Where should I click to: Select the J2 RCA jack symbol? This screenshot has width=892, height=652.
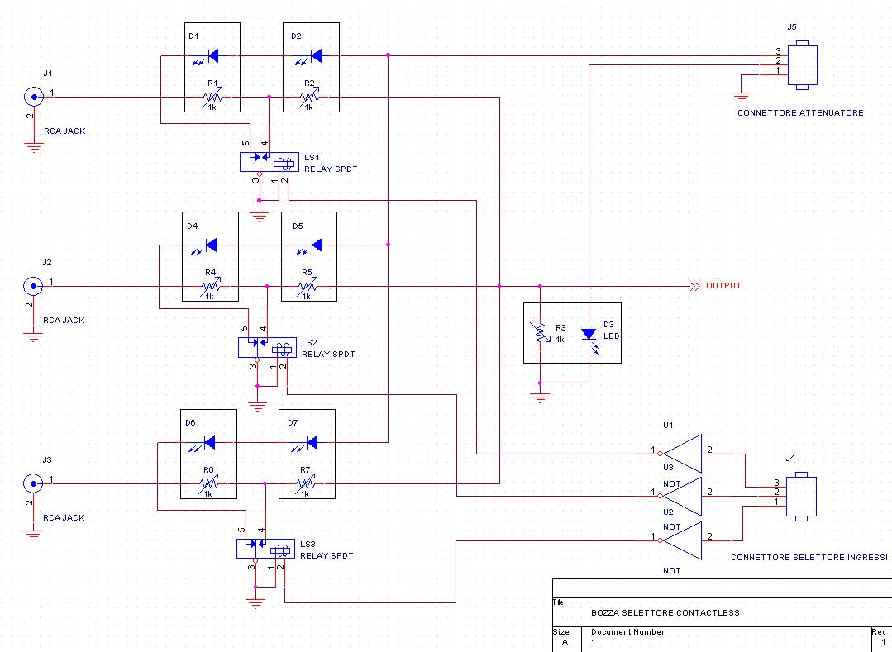tap(33, 286)
